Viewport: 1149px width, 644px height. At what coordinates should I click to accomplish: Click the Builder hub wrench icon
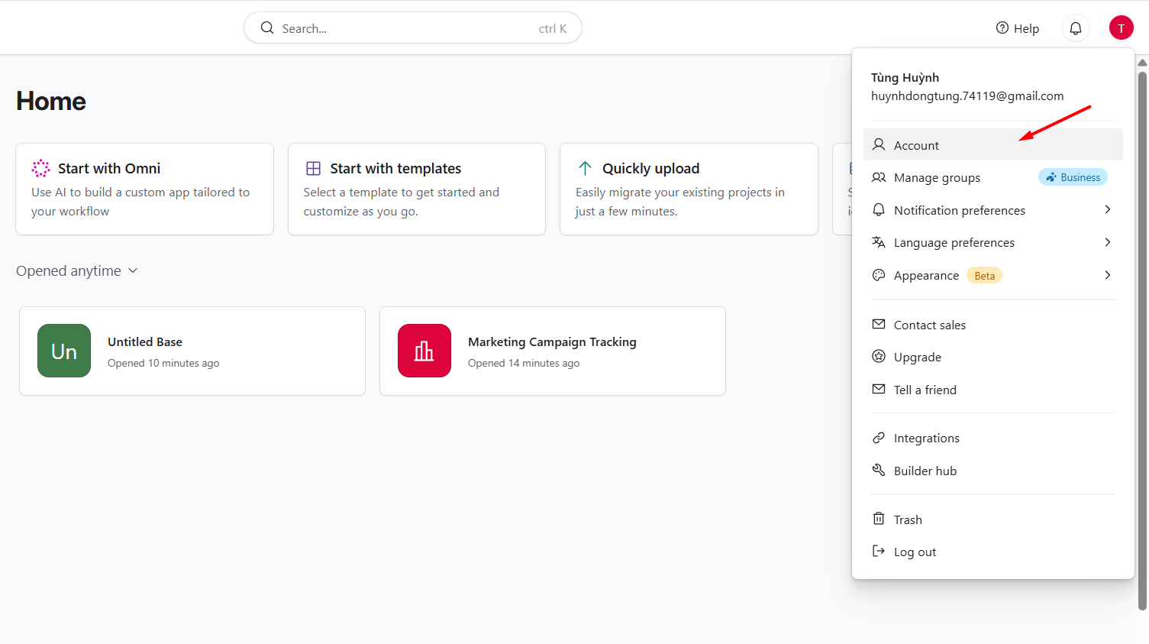point(880,471)
